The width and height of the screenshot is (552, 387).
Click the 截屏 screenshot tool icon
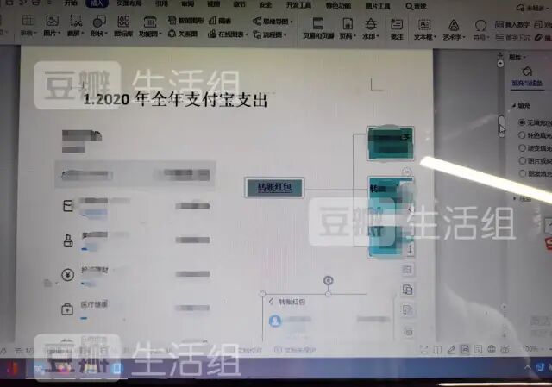(x=76, y=21)
